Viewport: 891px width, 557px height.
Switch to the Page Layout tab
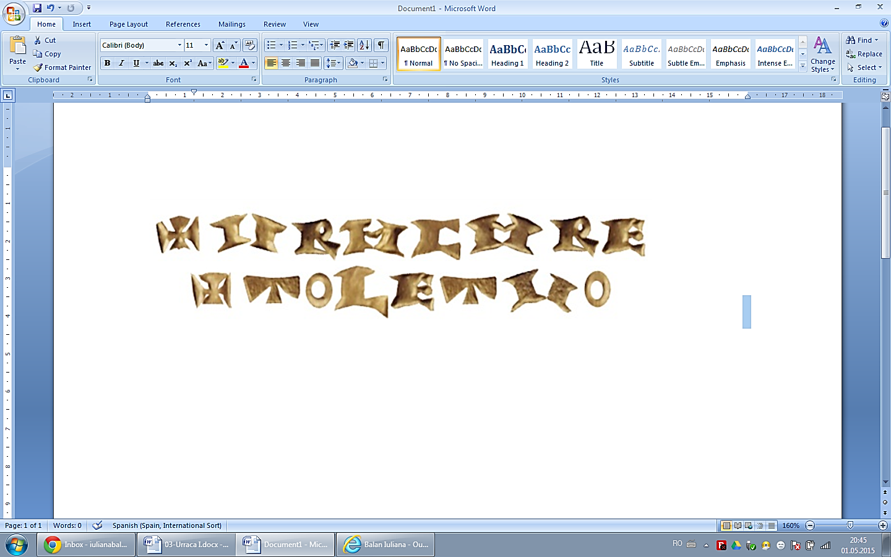(x=128, y=24)
